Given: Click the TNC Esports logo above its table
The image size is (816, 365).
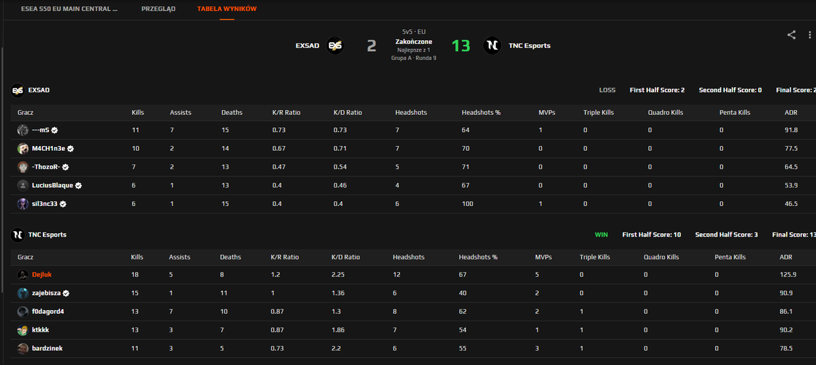Looking at the screenshot, I should 18,234.
